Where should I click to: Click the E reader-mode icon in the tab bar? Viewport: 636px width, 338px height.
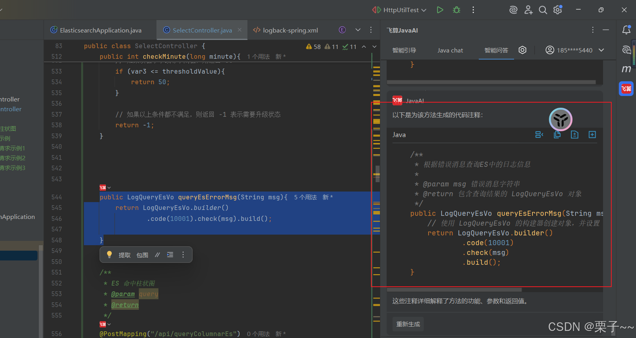click(342, 30)
